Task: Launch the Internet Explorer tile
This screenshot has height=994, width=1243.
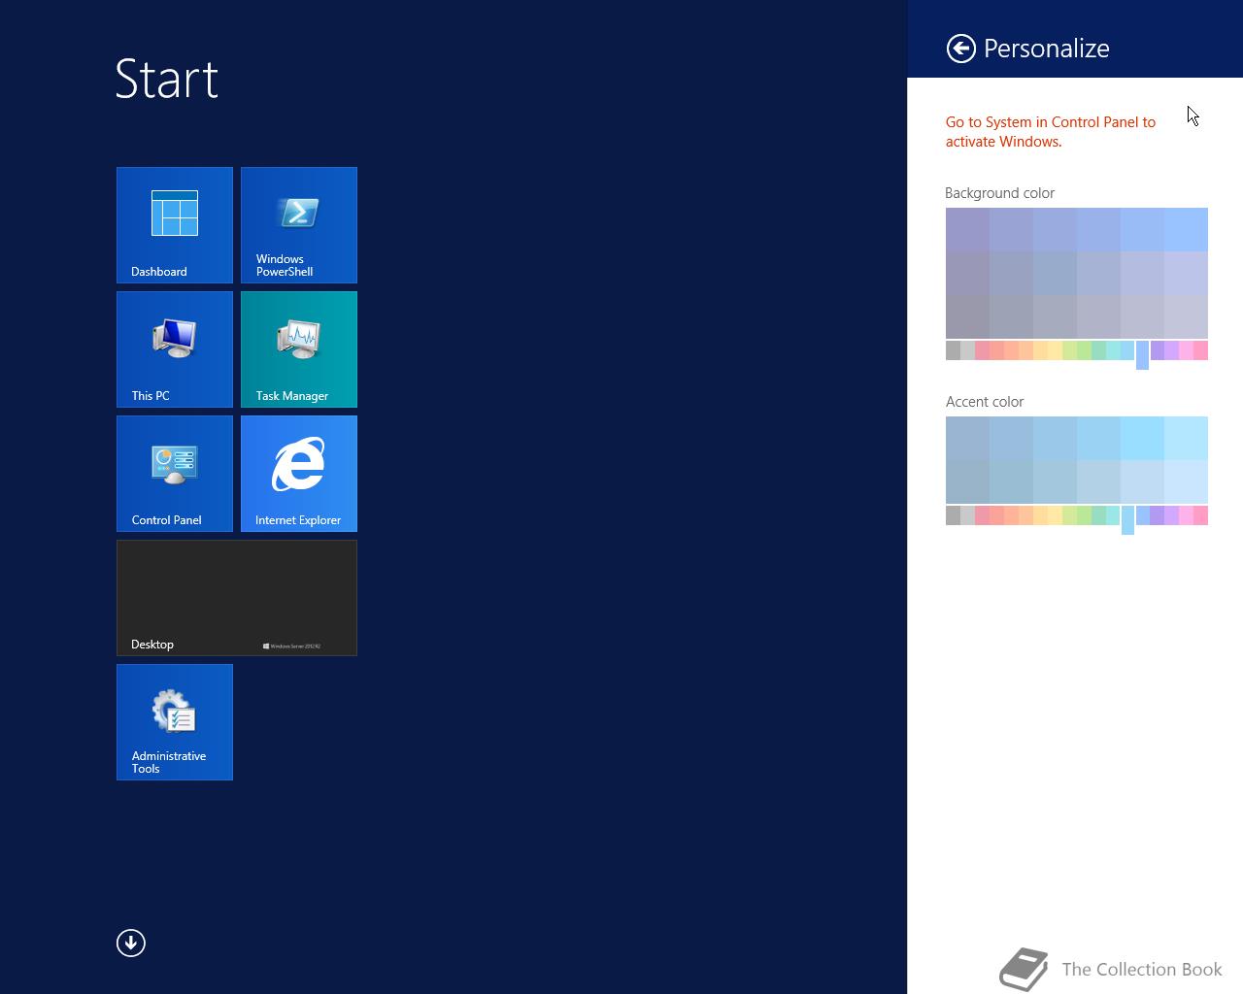Action: [299, 474]
